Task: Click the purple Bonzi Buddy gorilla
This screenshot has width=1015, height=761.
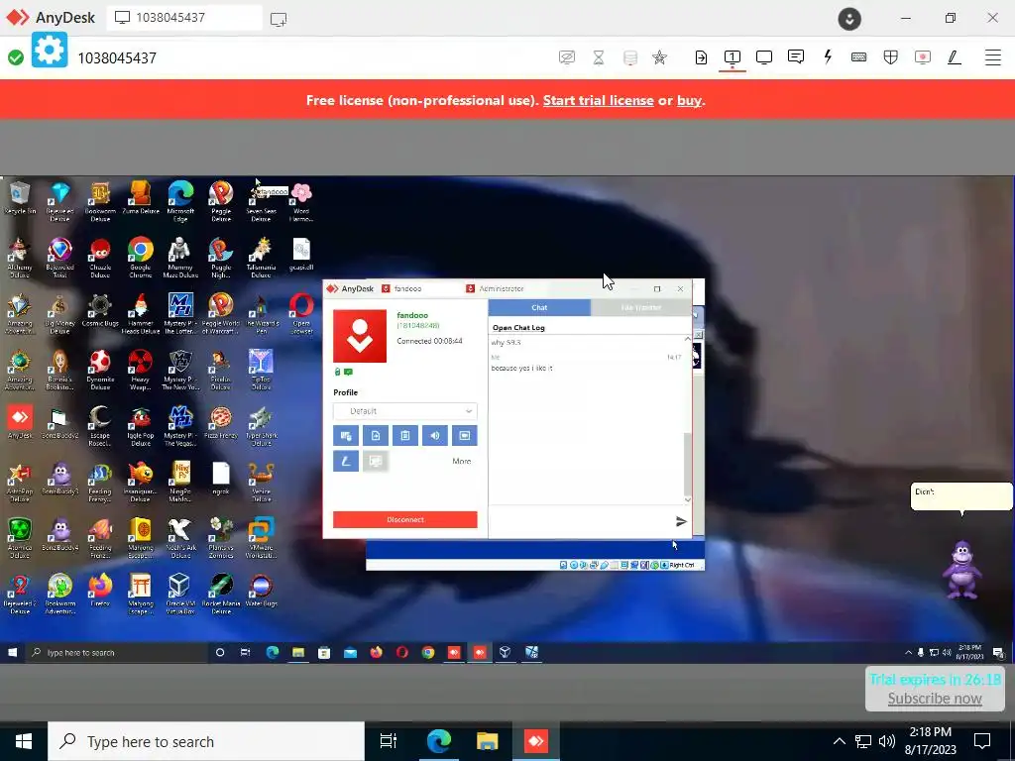Action: 961,570
